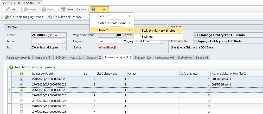Click the Magazyn WG code field
This screenshot has height=114, width=263.
(x=110, y=41)
